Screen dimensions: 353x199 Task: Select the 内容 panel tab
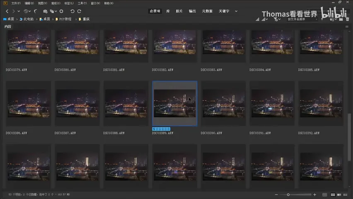[8, 27]
